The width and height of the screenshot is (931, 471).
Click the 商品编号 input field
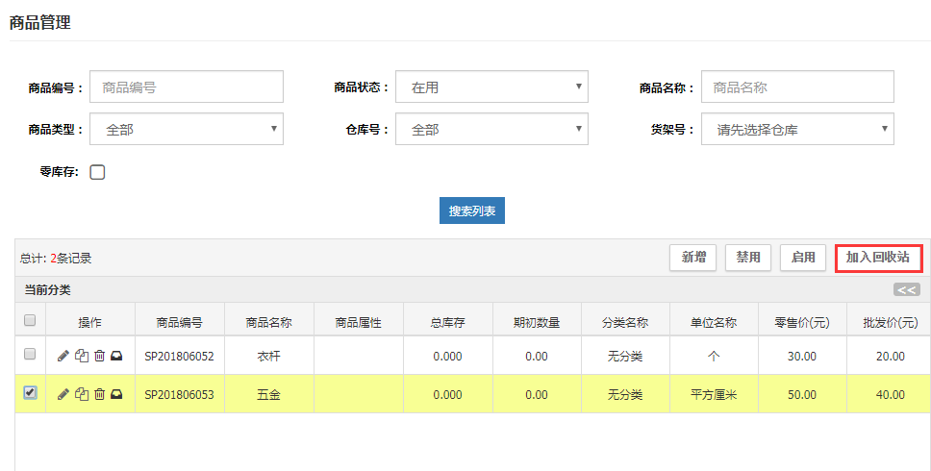(187, 87)
